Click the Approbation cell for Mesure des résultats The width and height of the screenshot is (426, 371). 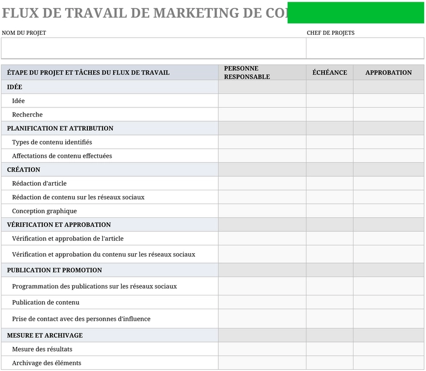point(388,349)
